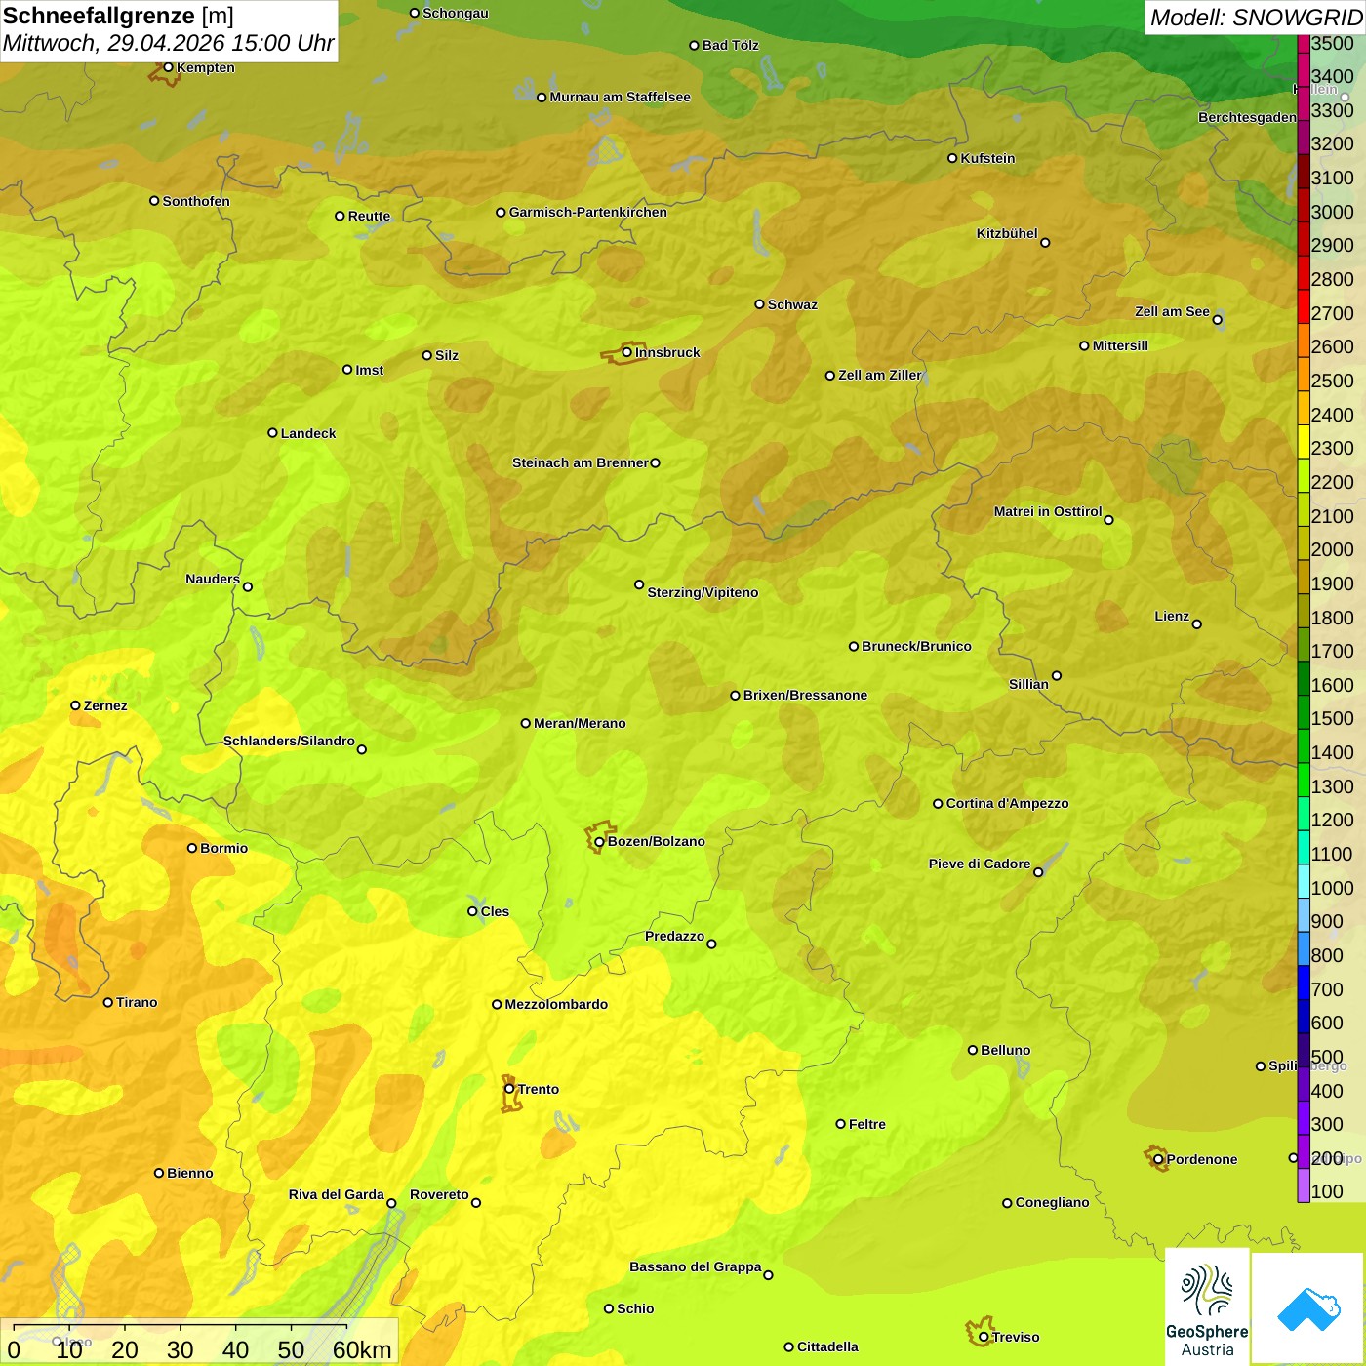
Task: Click the Bozen/Bolzano city marker
Action: click(x=599, y=841)
